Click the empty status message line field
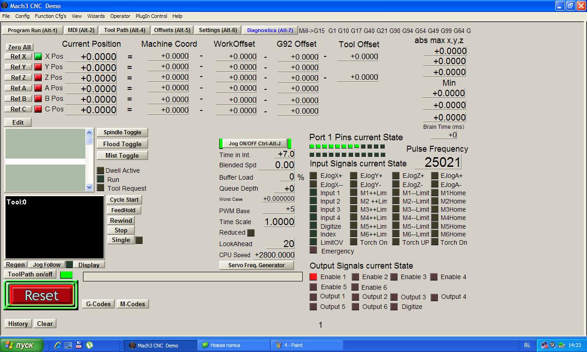 click(x=193, y=276)
